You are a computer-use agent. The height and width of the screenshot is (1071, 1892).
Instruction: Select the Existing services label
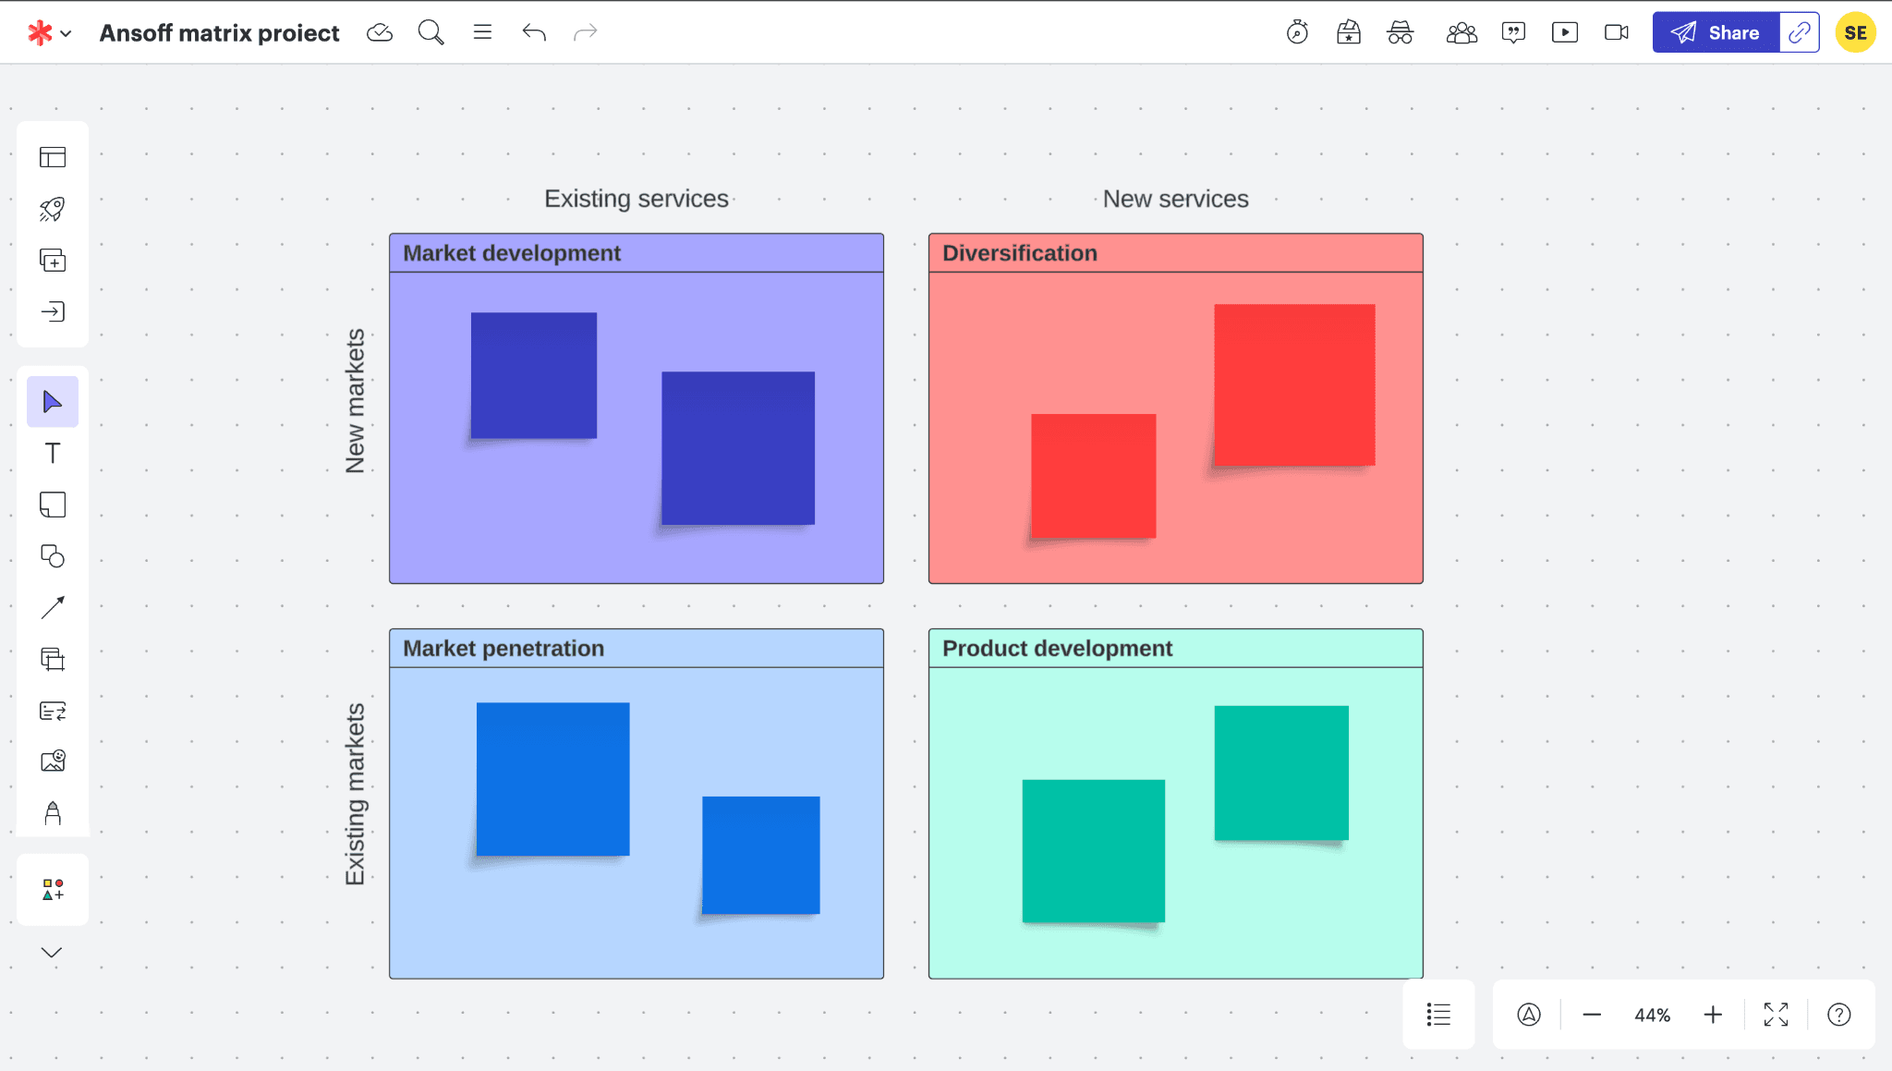pyautogui.click(x=637, y=199)
